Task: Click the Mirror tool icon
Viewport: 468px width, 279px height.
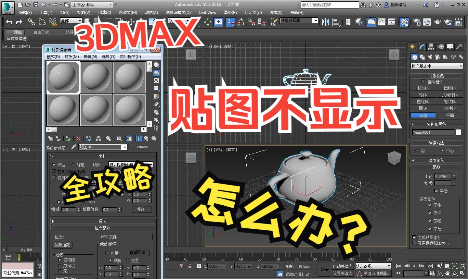Action: tap(325, 22)
